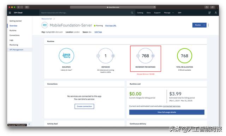Click the $3.99 estimated total text
The width and height of the screenshot is (226, 136).
[175, 94]
